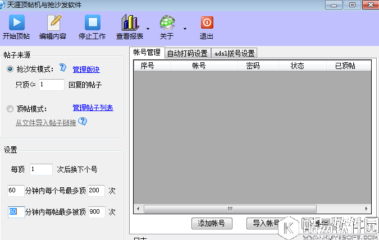Select 抢沙发模式 radio button
The height and width of the screenshot is (240, 379).
click(10, 69)
